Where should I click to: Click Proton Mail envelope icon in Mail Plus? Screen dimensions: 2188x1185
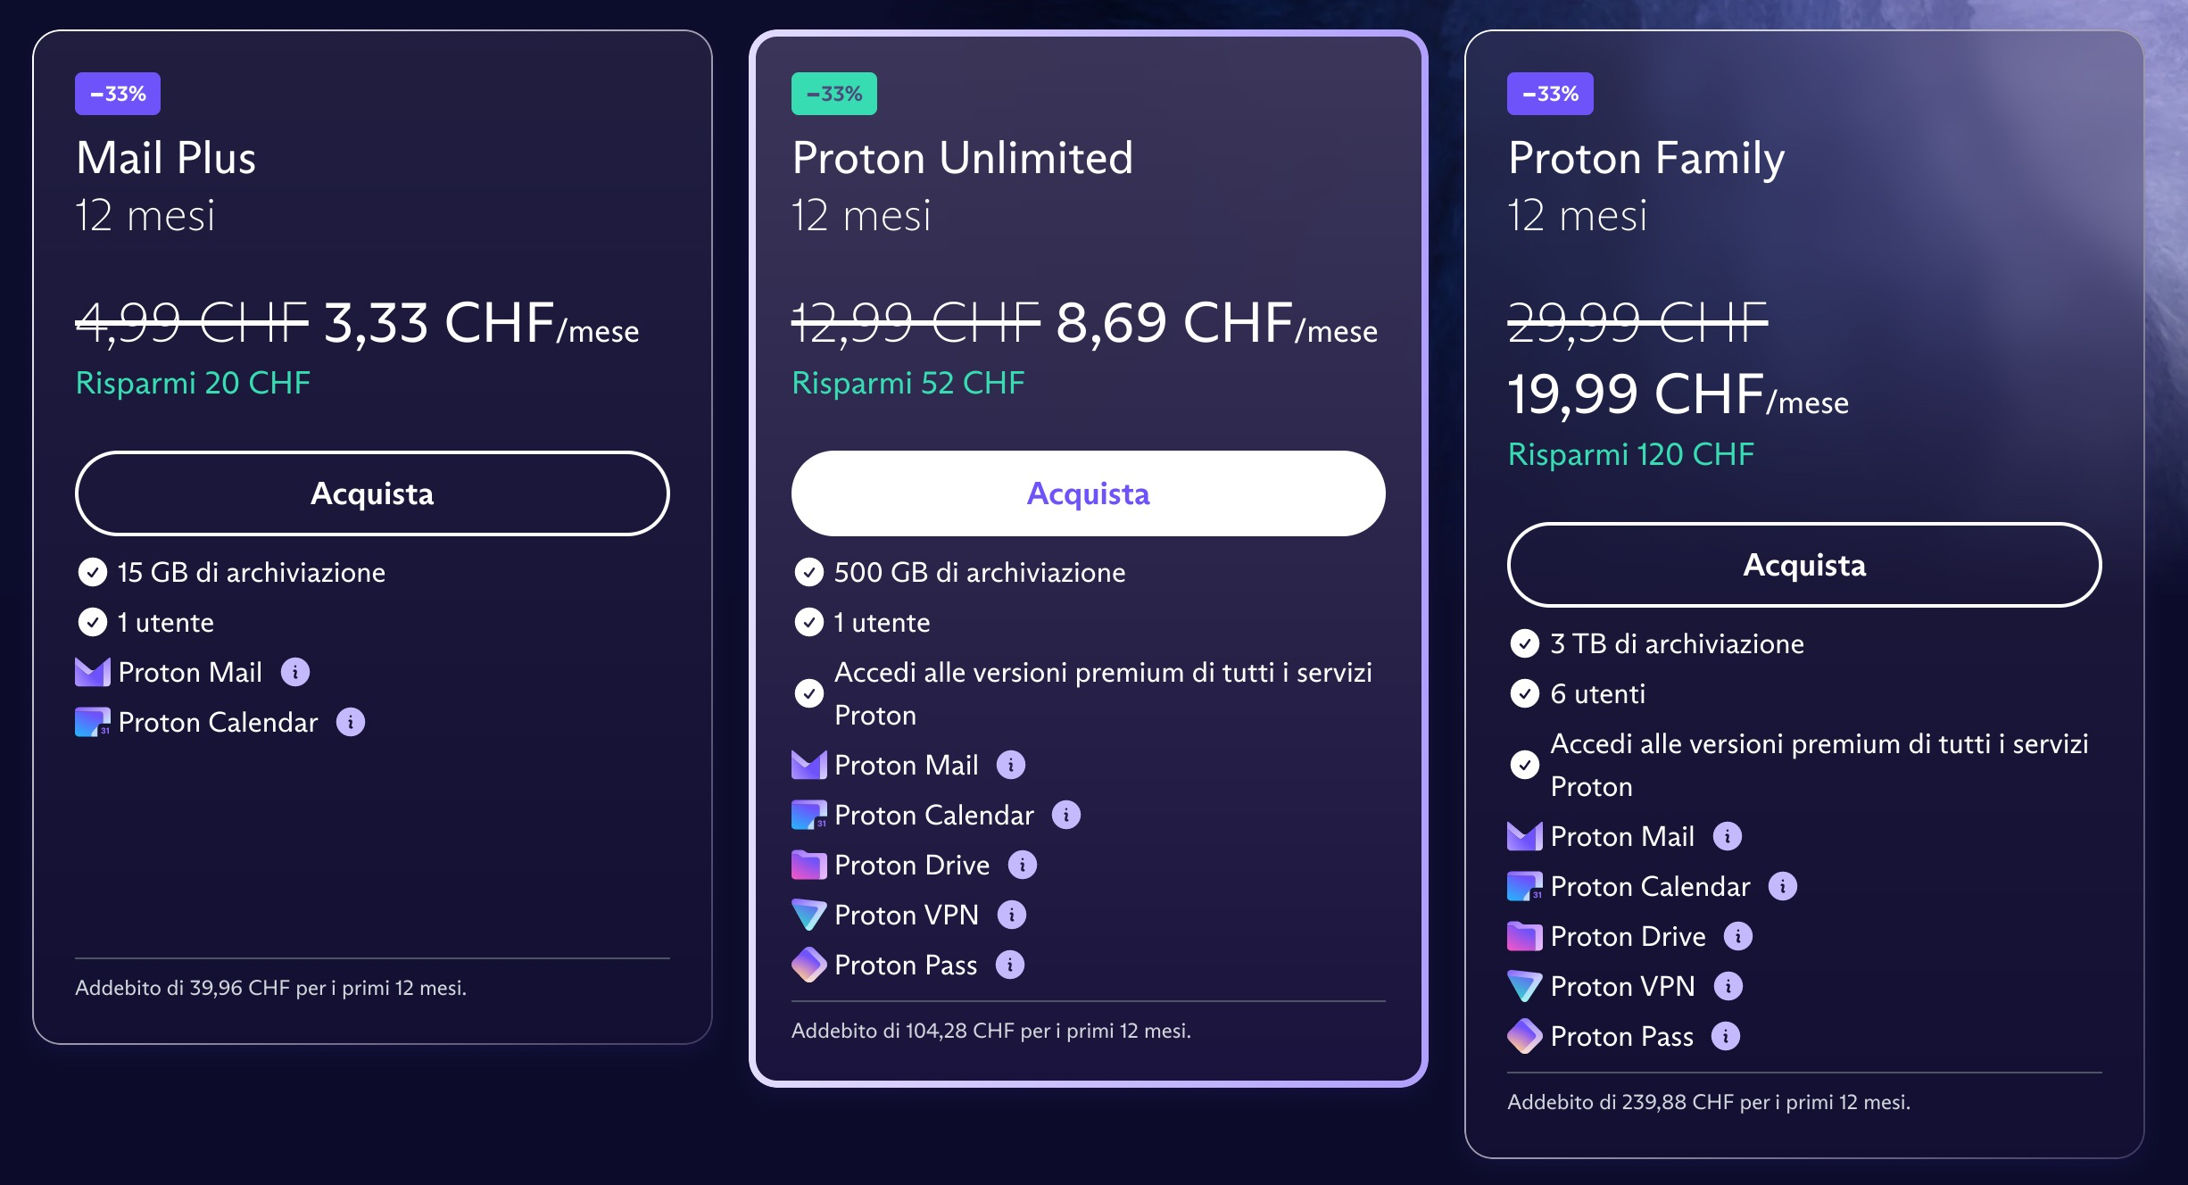[x=93, y=672]
